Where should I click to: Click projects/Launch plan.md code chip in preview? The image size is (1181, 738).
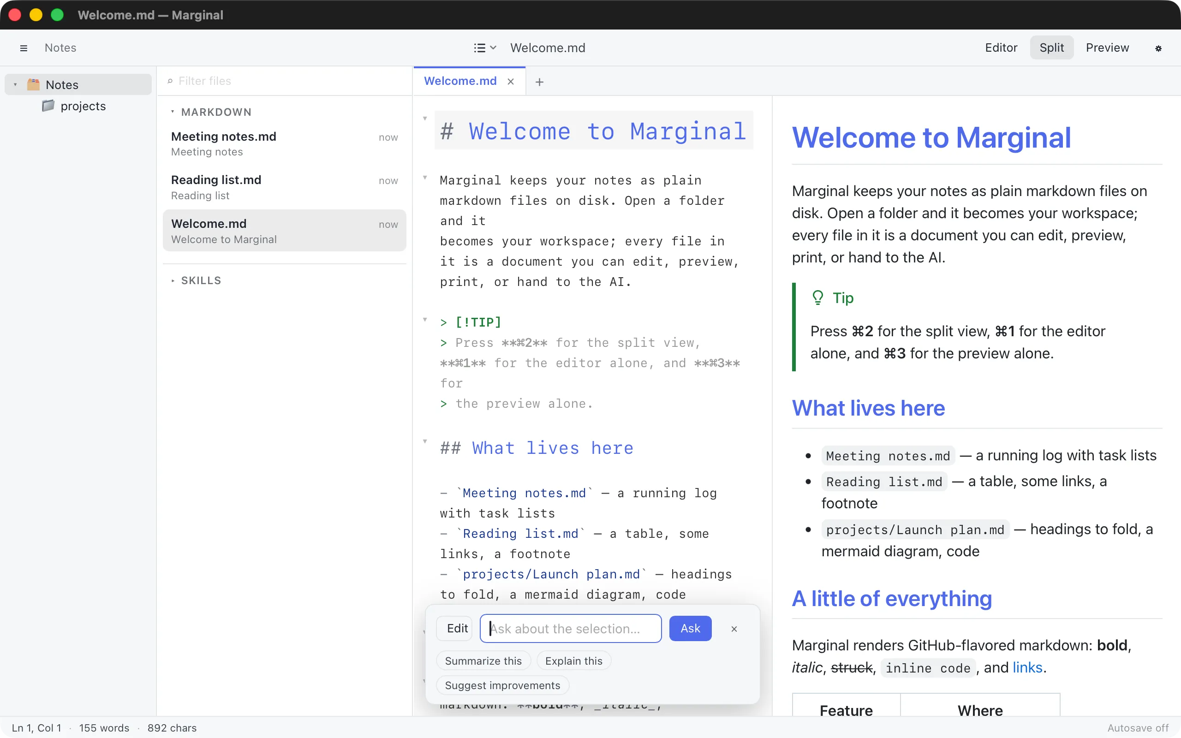click(x=916, y=530)
